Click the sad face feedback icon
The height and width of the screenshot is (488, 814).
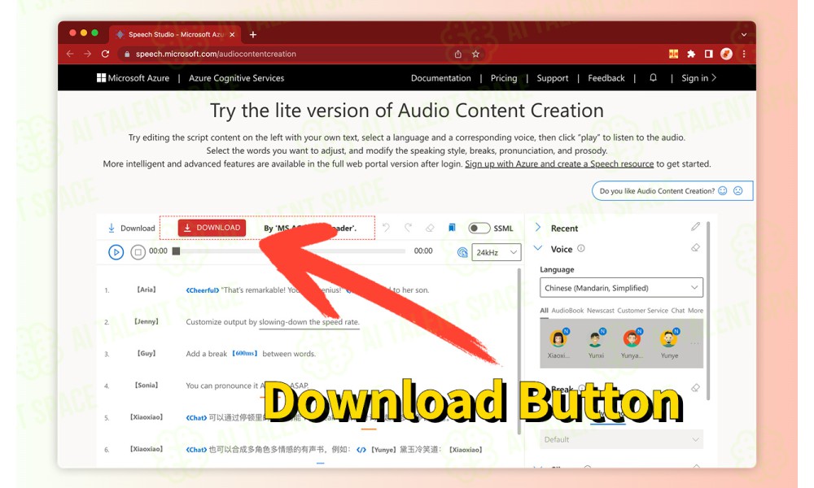tap(737, 191)
